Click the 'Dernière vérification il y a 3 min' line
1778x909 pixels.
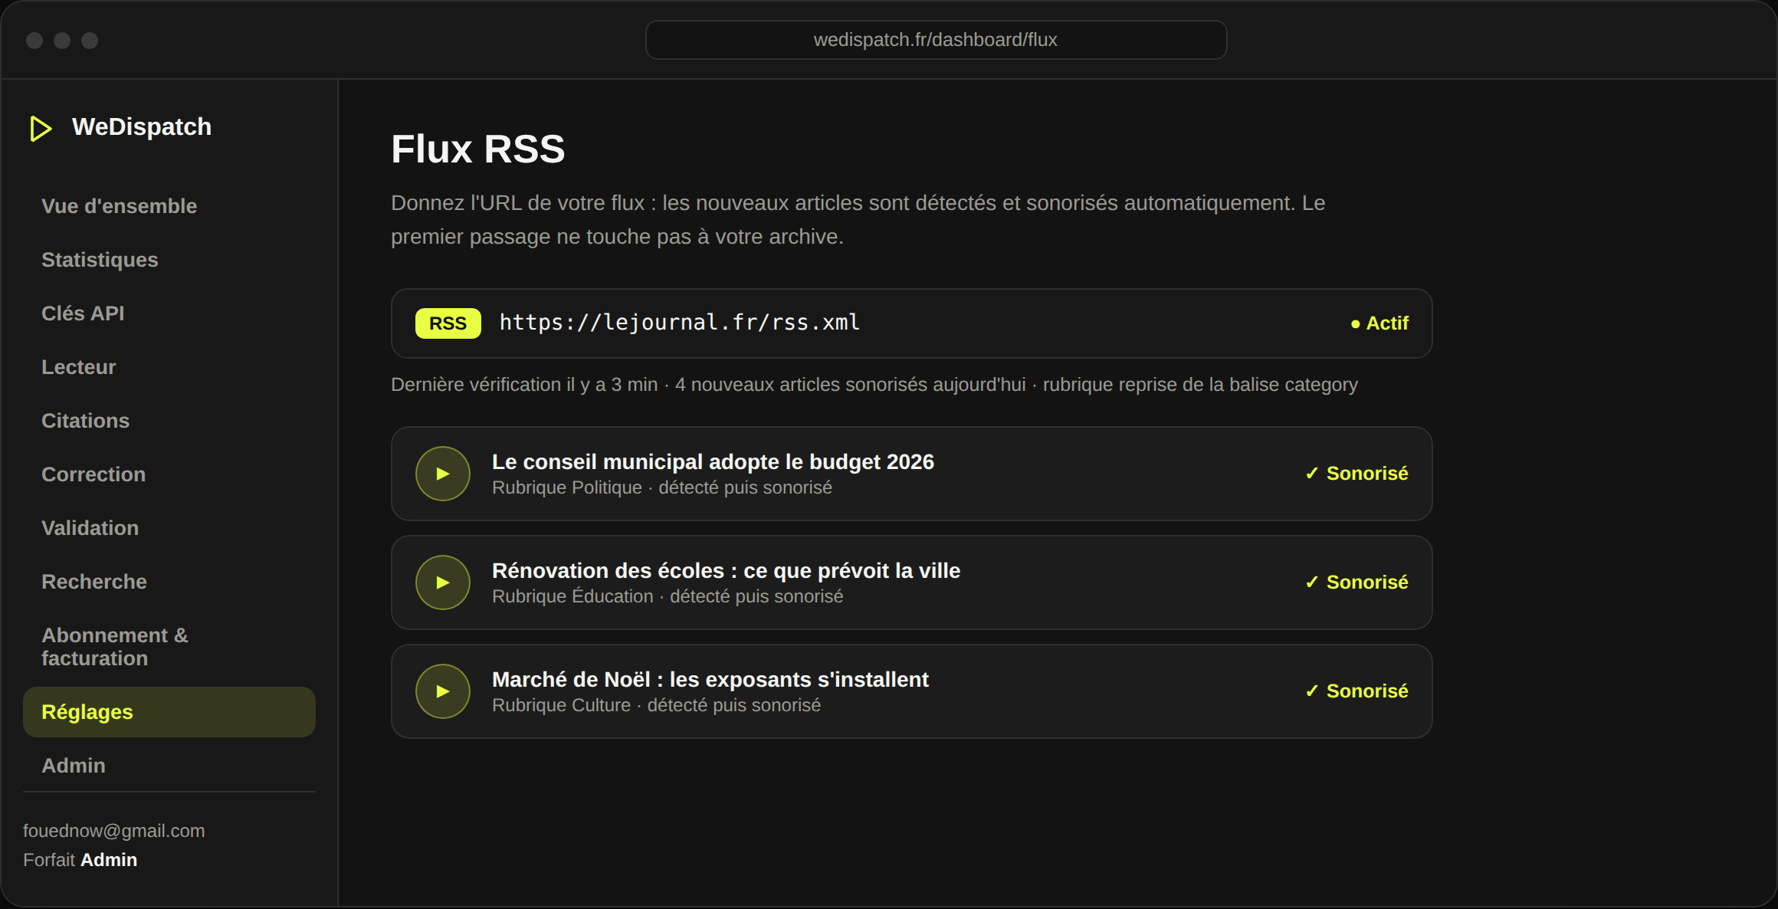pos(874,385)
